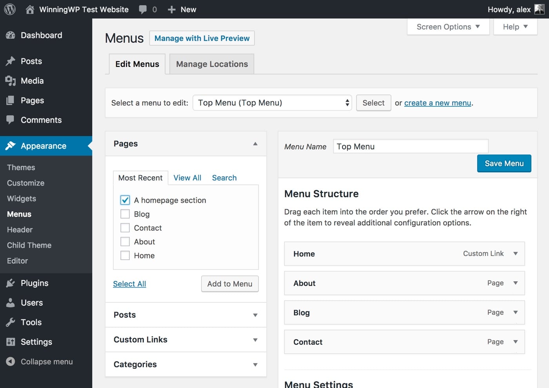The height and width of the screenshot is (388, 549).
Task: Check the Blog page checkbox
Action: pyautogui.click(x=125, y=214)
